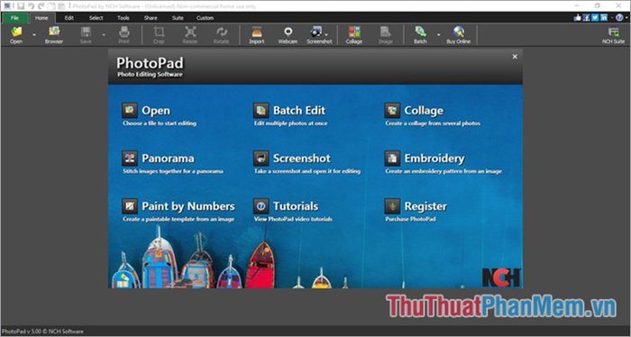Image resolution: width=631 pixels, height=337 pixels.
Task: Expand the Screenshot dropdown arrow
Action: [x=326, y=34]
